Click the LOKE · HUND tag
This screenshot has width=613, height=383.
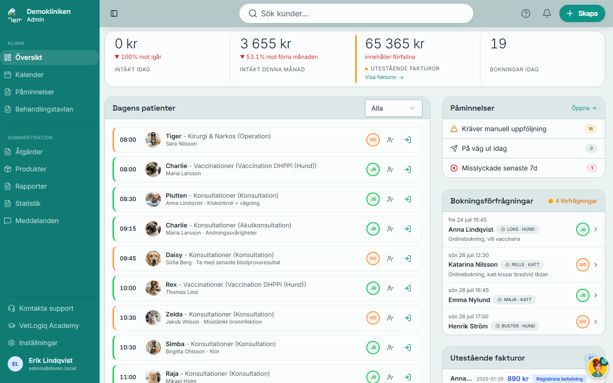click(x=518, y=229)
